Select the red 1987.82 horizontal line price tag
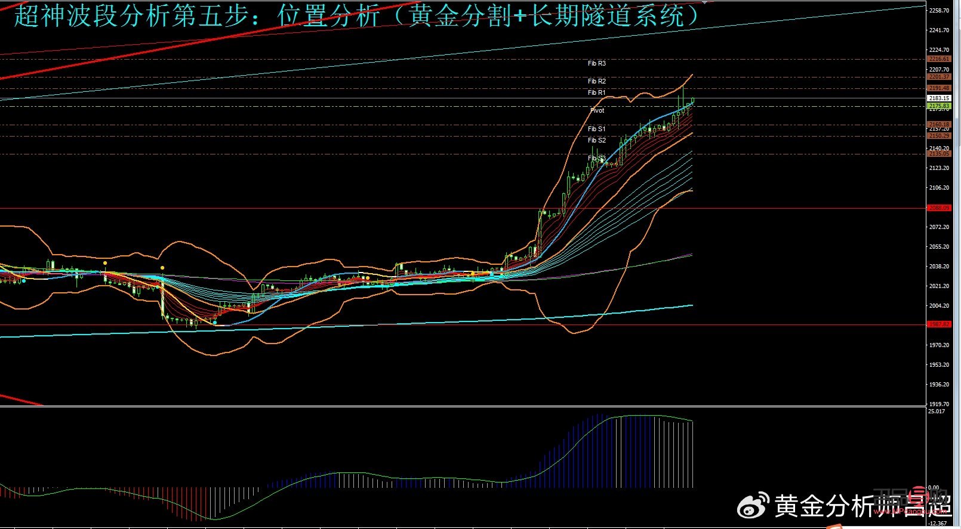This screenshot has height=529, width=961. (939, 324)
